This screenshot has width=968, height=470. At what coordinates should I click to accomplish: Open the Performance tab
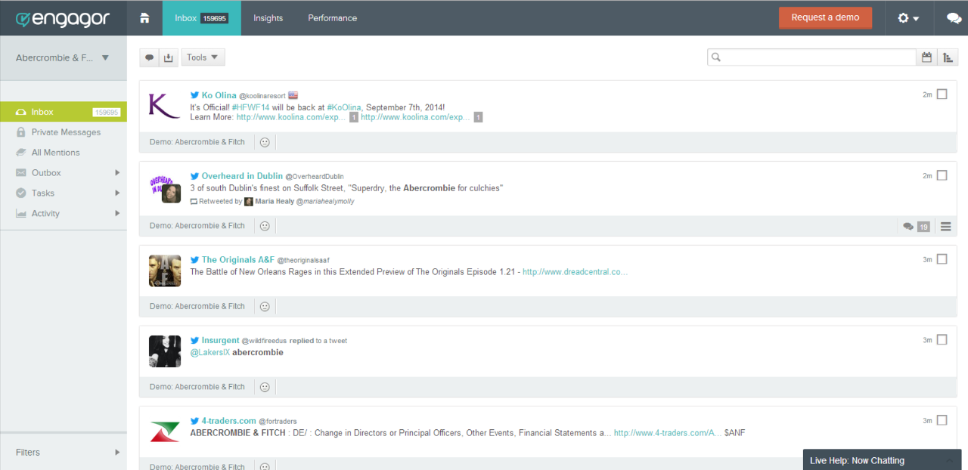point(332,18)
